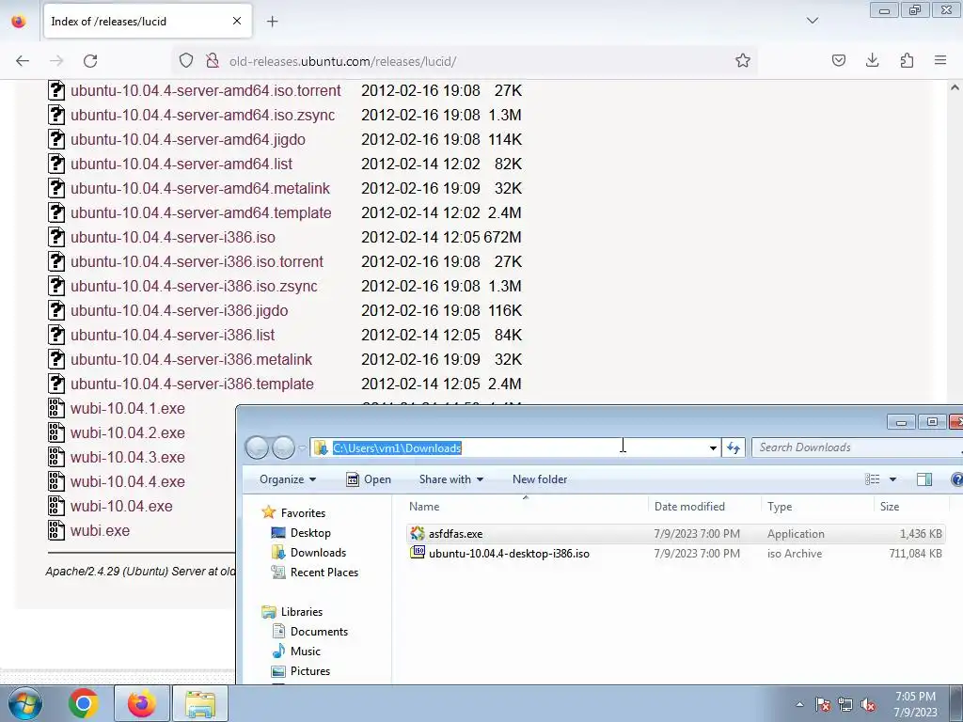Close the Index of /releases/lucid tab
This screenshot has width=963, height=722.
(x=237, y=22)
